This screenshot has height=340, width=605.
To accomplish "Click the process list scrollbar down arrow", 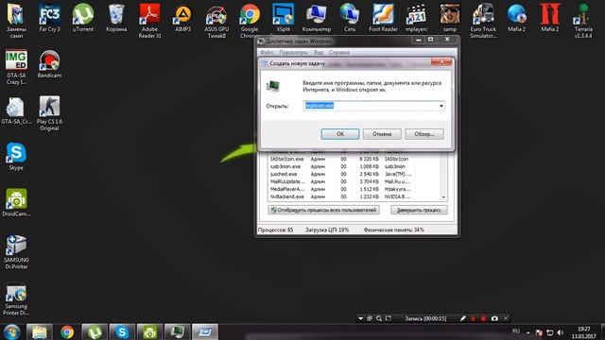I will point(443,197).
